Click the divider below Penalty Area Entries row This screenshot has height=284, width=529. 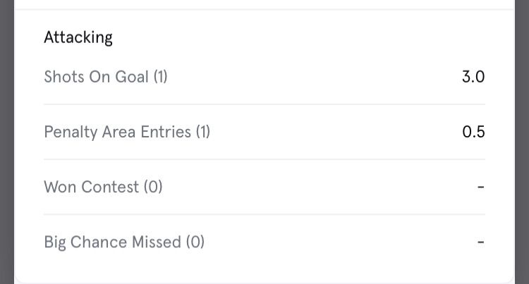[264, 159]
